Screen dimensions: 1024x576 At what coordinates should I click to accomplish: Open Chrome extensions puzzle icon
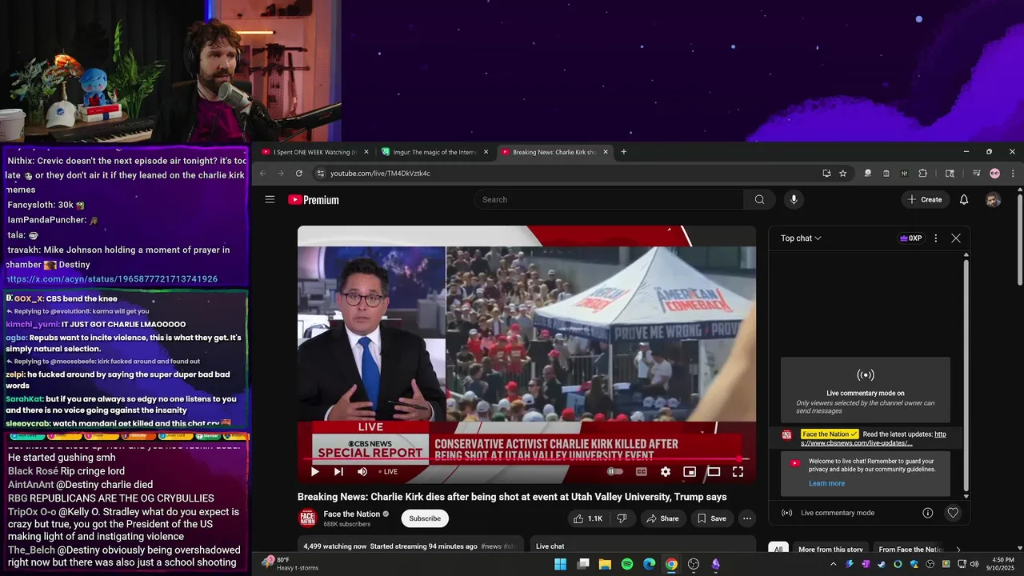tap(922, 174)
